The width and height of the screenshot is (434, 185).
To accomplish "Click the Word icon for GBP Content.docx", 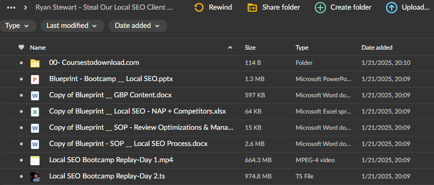I will tap(35, 96).
